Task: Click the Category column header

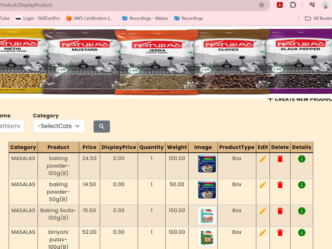Action: (23, 147)
